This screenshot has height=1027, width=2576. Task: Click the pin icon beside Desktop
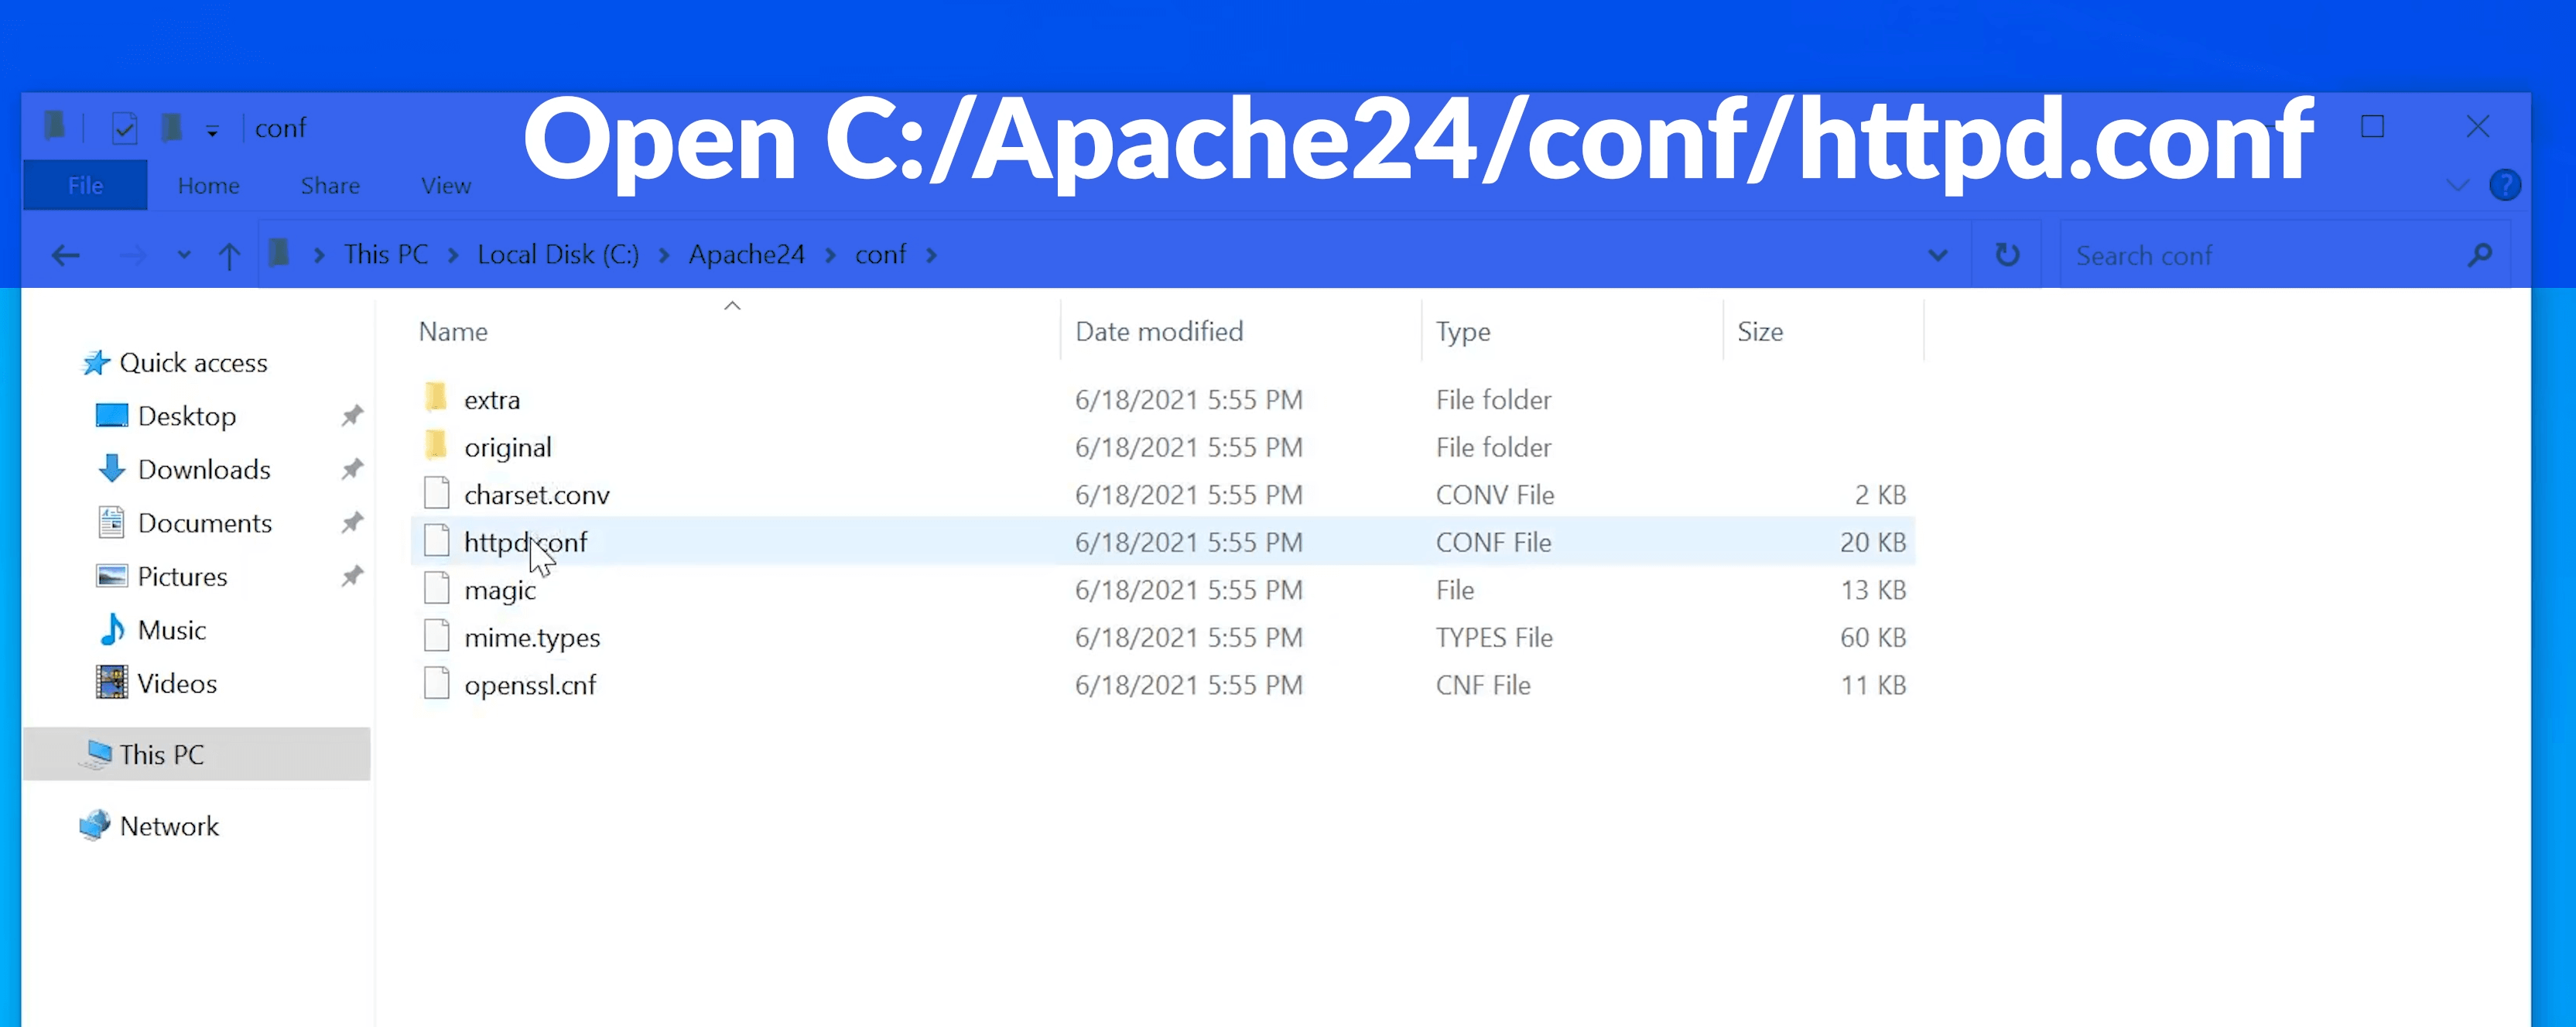point(352,415)
